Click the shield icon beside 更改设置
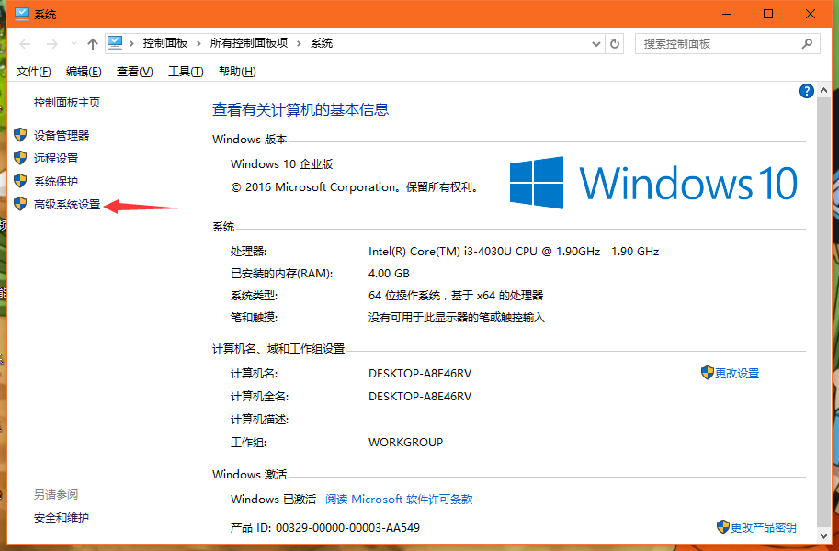Image resolution: width=839 pixels, height=551 pixels. [x=708, y=373]
